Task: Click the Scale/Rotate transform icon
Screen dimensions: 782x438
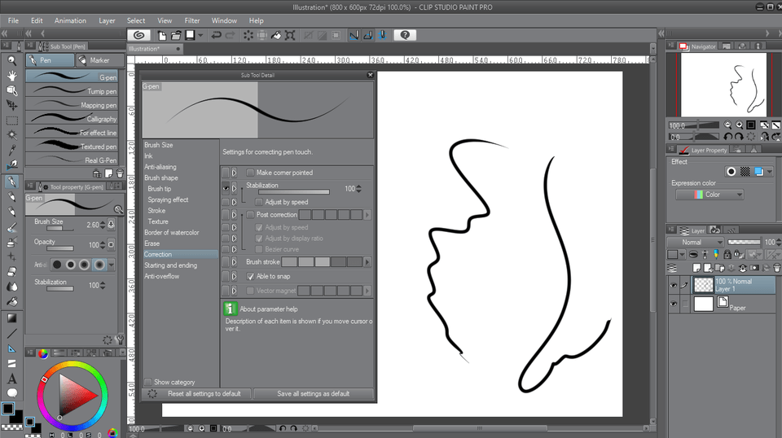Action: tap(290, 35)
